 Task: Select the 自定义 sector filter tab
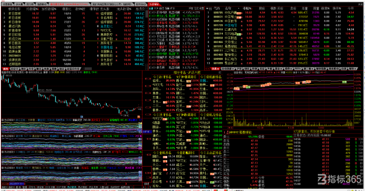coord(15,69)
